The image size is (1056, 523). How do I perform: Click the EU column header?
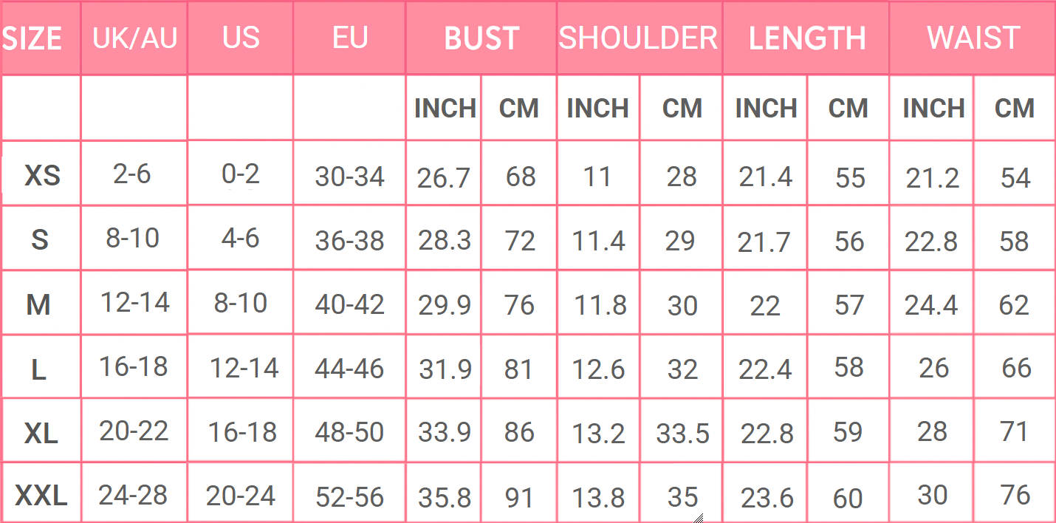coord(349,38)
